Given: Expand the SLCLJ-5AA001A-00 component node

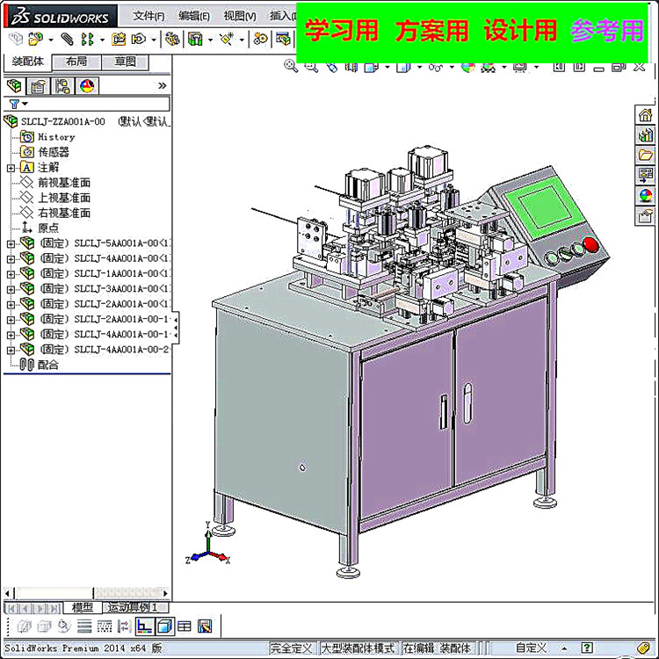Looking at the screenshot, I should [11, 243].
